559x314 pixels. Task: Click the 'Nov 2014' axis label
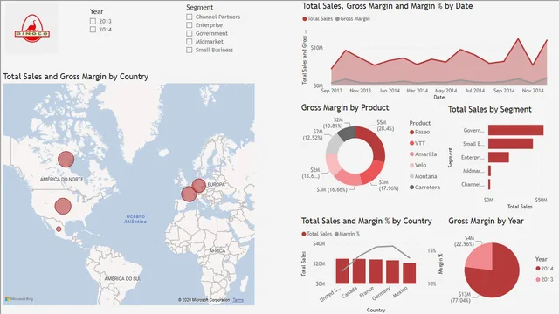[533, 91]
